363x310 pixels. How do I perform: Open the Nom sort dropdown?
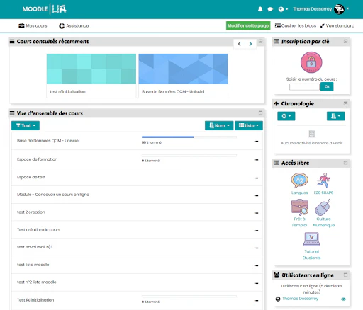coord(219,125)
